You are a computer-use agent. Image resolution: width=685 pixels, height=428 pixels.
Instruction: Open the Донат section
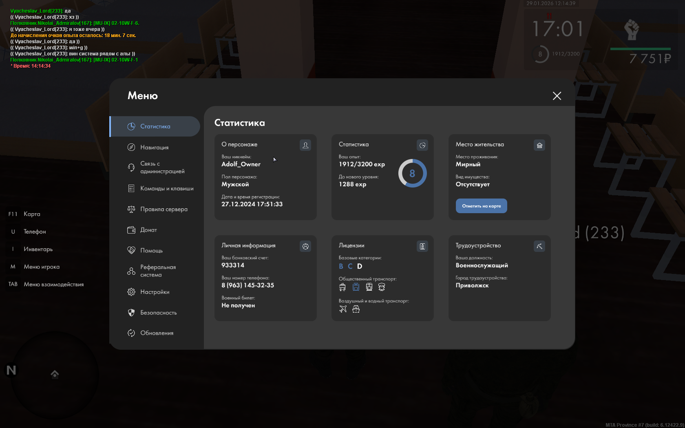pos(148,230)
